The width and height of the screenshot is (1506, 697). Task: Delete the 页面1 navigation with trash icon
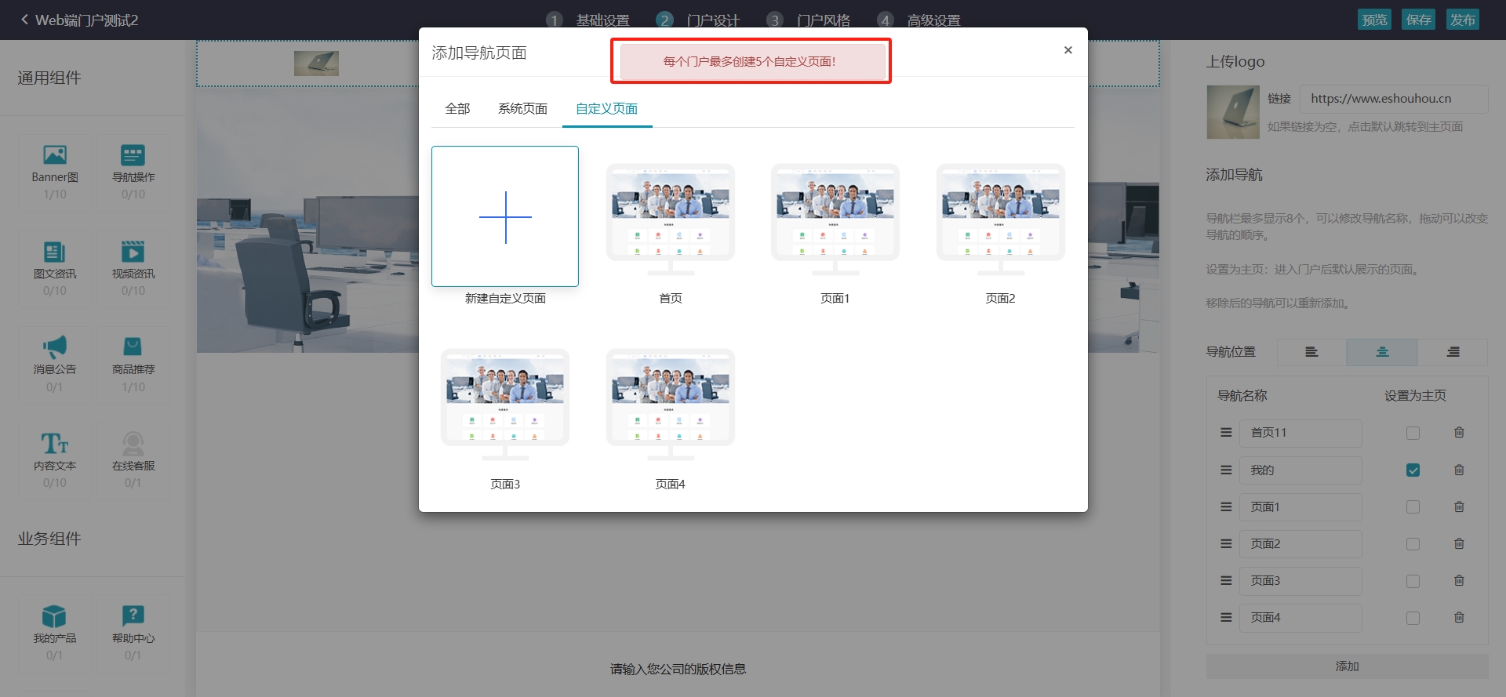pos(1459,506)
